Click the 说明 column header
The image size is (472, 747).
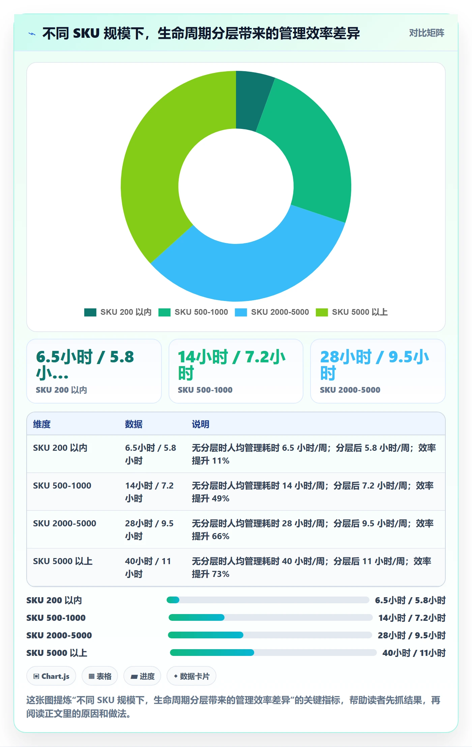(201, 424)
